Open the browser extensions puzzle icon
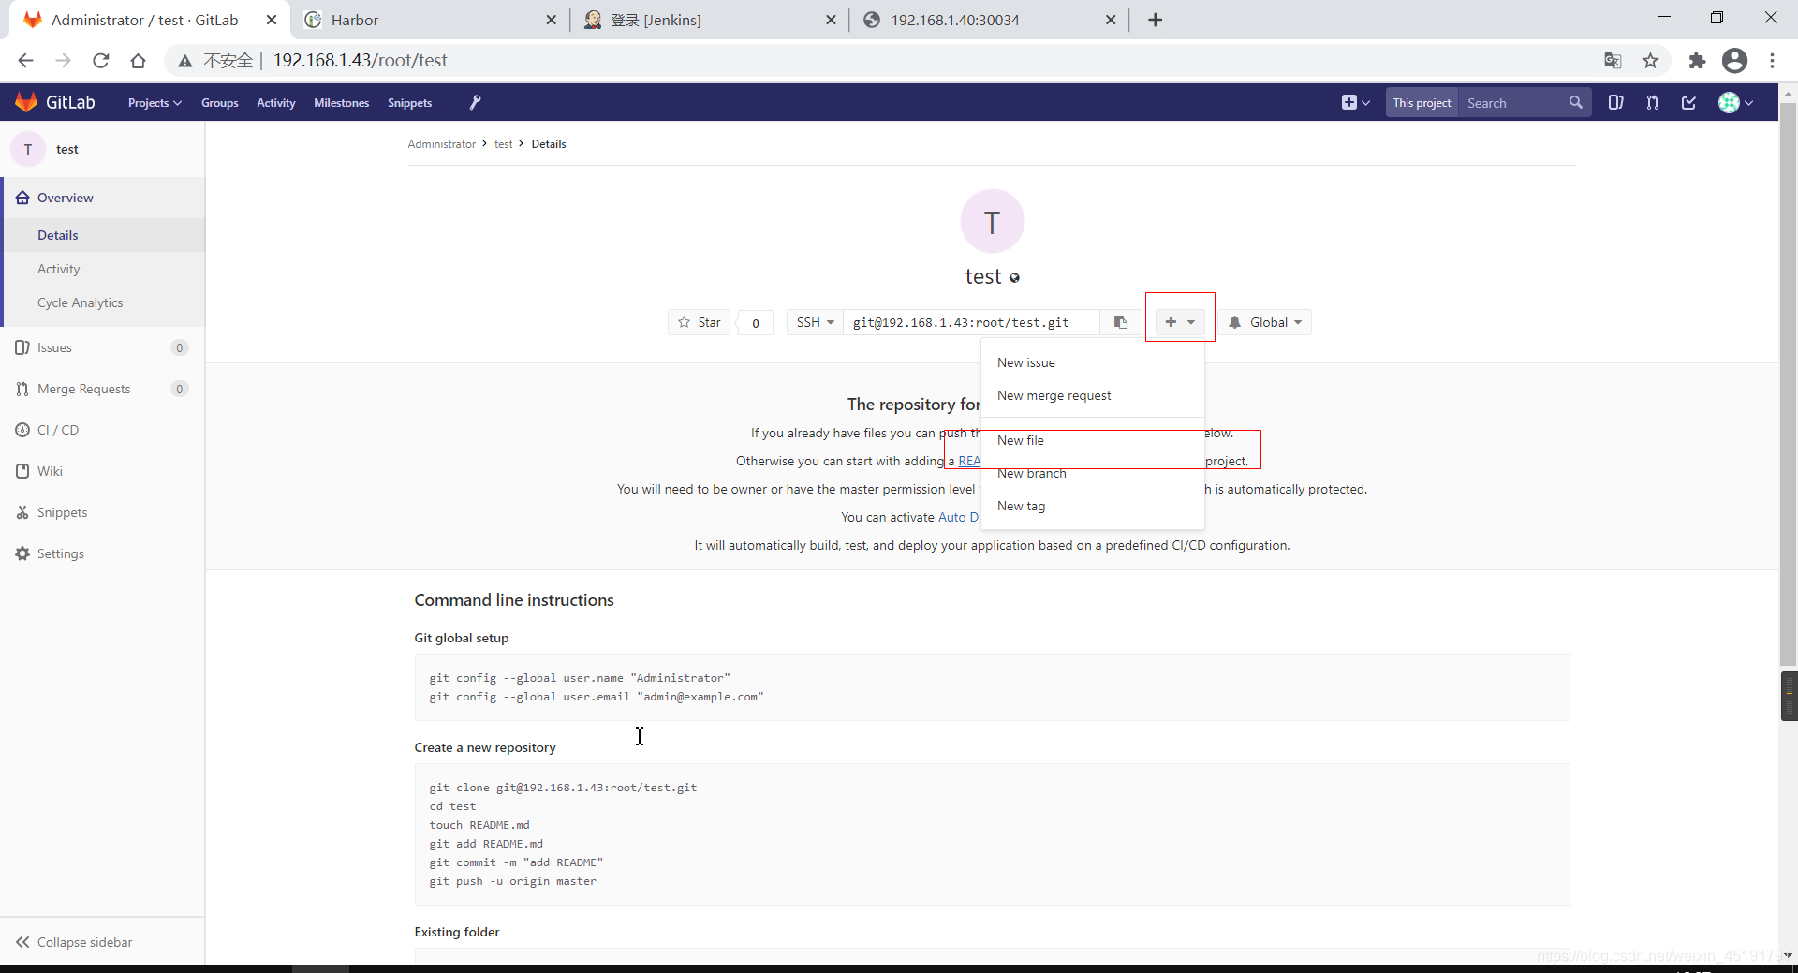This screenshot has width=1798, height=973. (1697, 60)
